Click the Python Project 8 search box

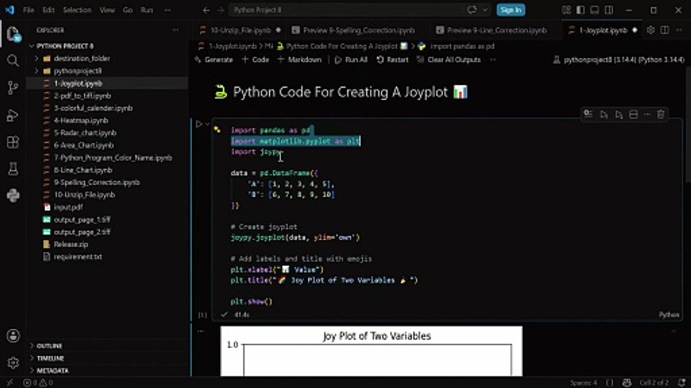345,10
